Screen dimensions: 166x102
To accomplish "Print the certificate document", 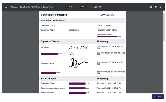I will (x=156, y=7).
